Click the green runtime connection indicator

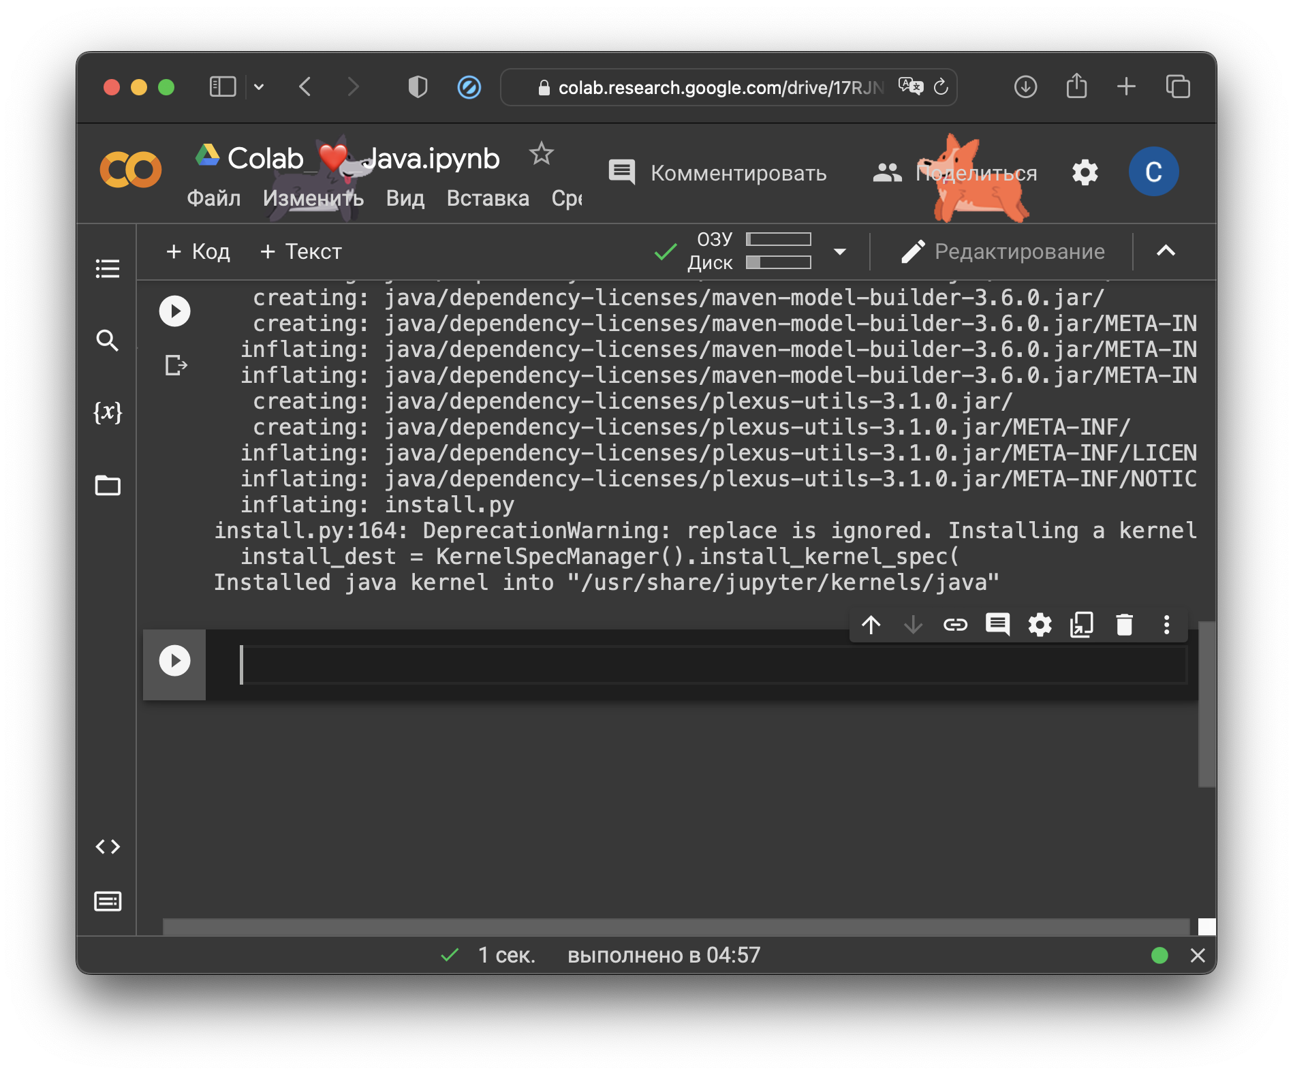[x=1159, y=955]
